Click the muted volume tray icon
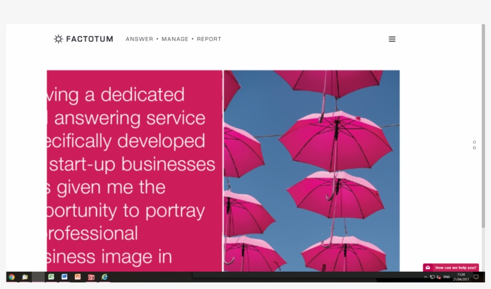The width and height of the screenshot is (491, 289). [439, 277]
